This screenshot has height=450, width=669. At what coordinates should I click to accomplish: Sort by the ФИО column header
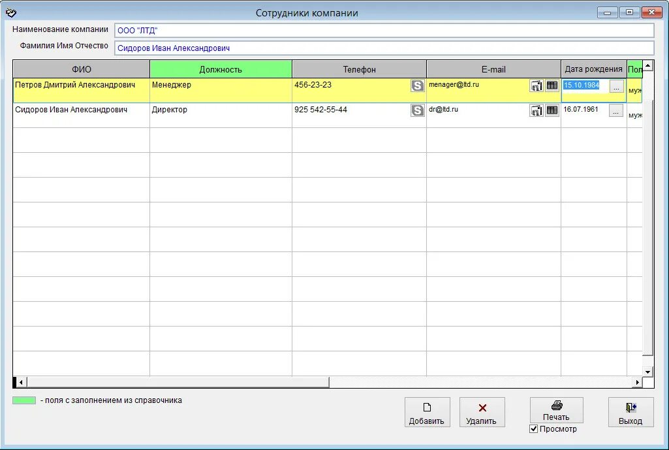82,69
